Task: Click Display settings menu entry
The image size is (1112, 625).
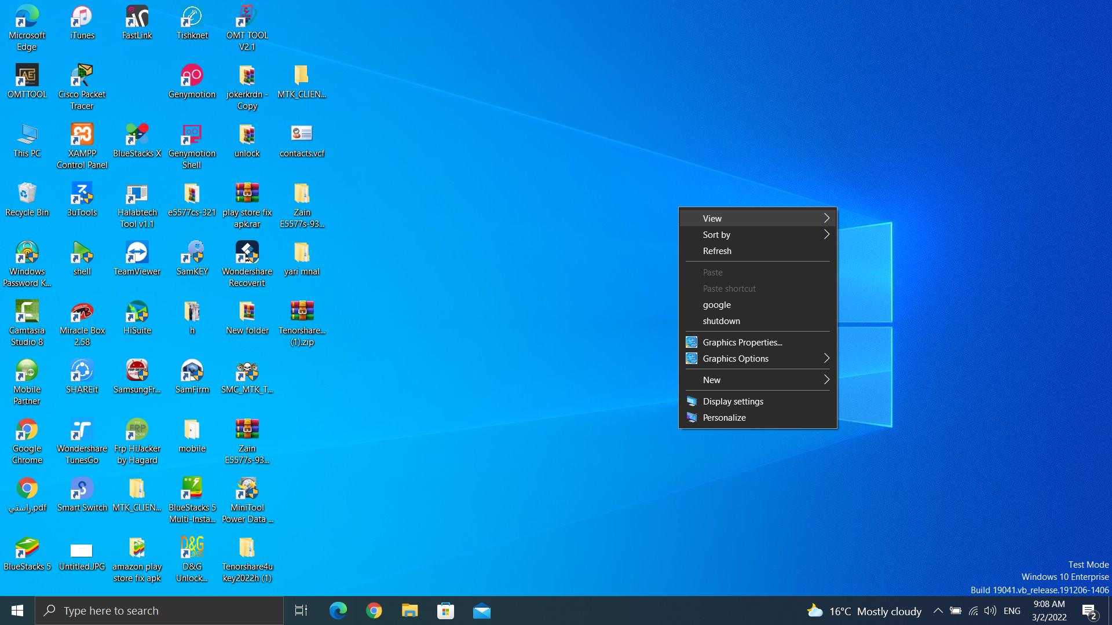Action: tap(733, 401)
